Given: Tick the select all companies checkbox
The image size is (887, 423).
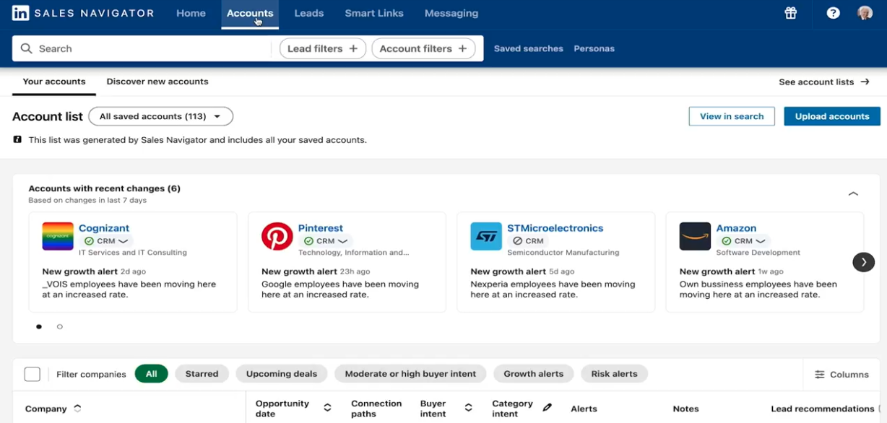Looking at the screenshot, I should click(33, 374).
